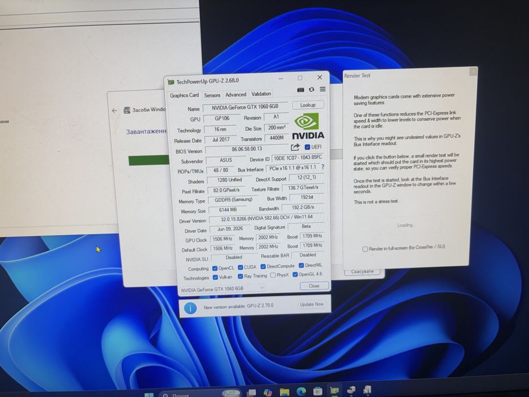Click the refresh icon in GPU-Z

311,90
